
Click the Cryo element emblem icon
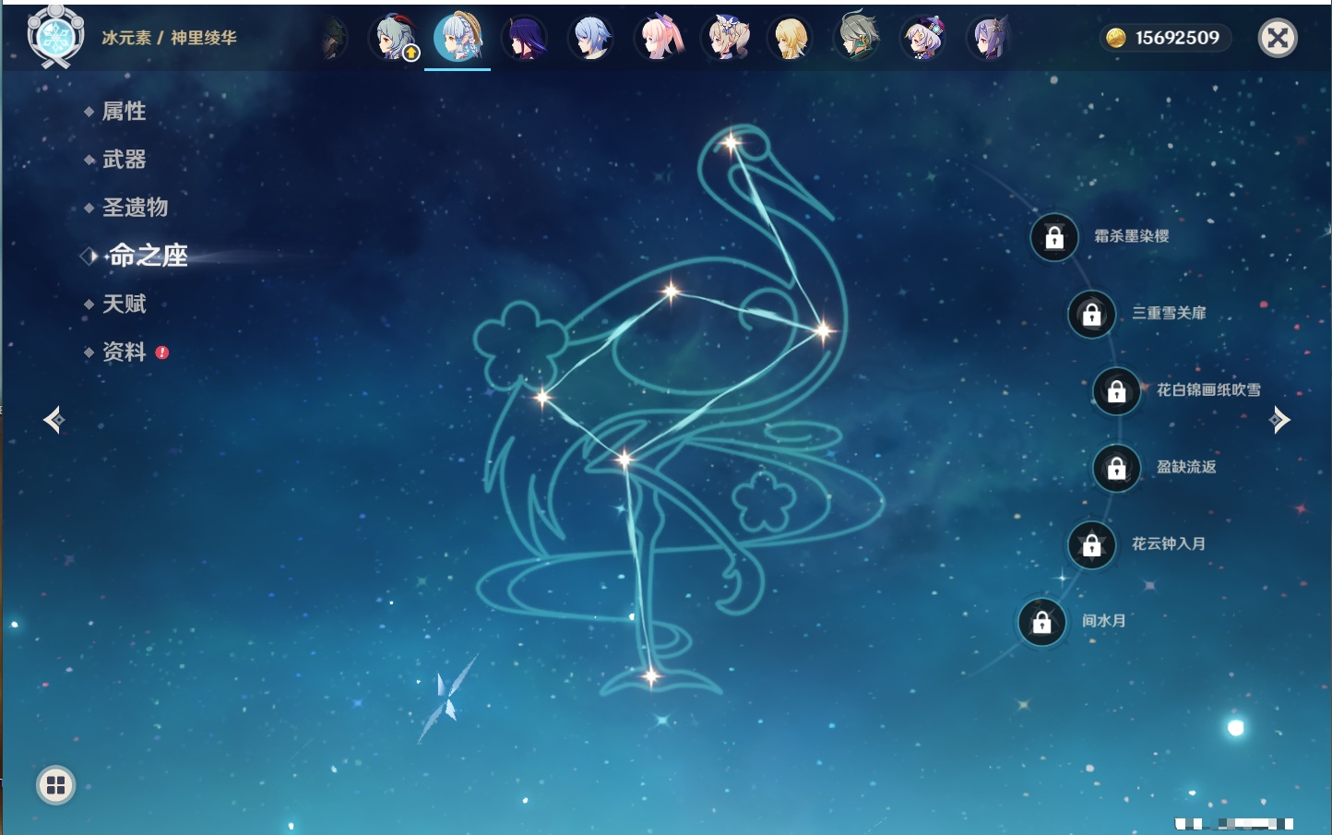55,37
